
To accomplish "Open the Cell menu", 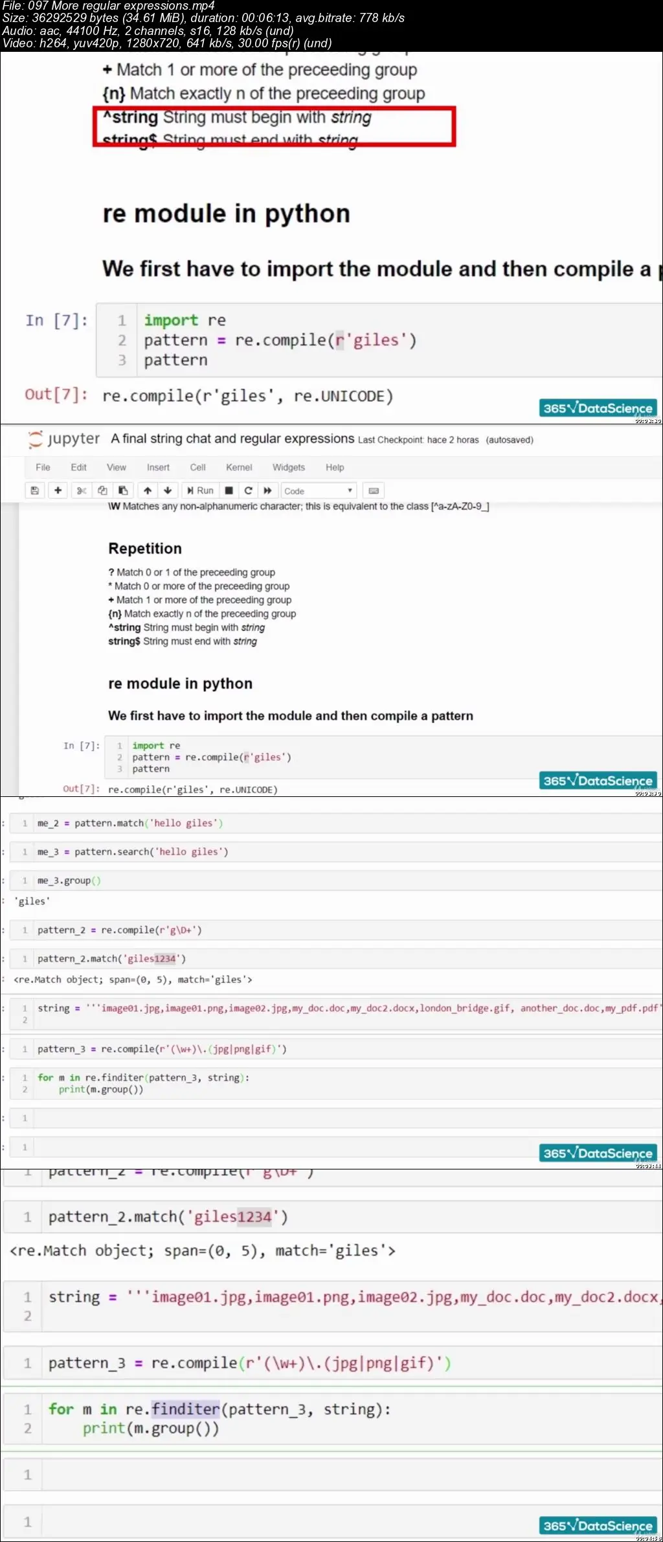I will [x=197, y=467].
